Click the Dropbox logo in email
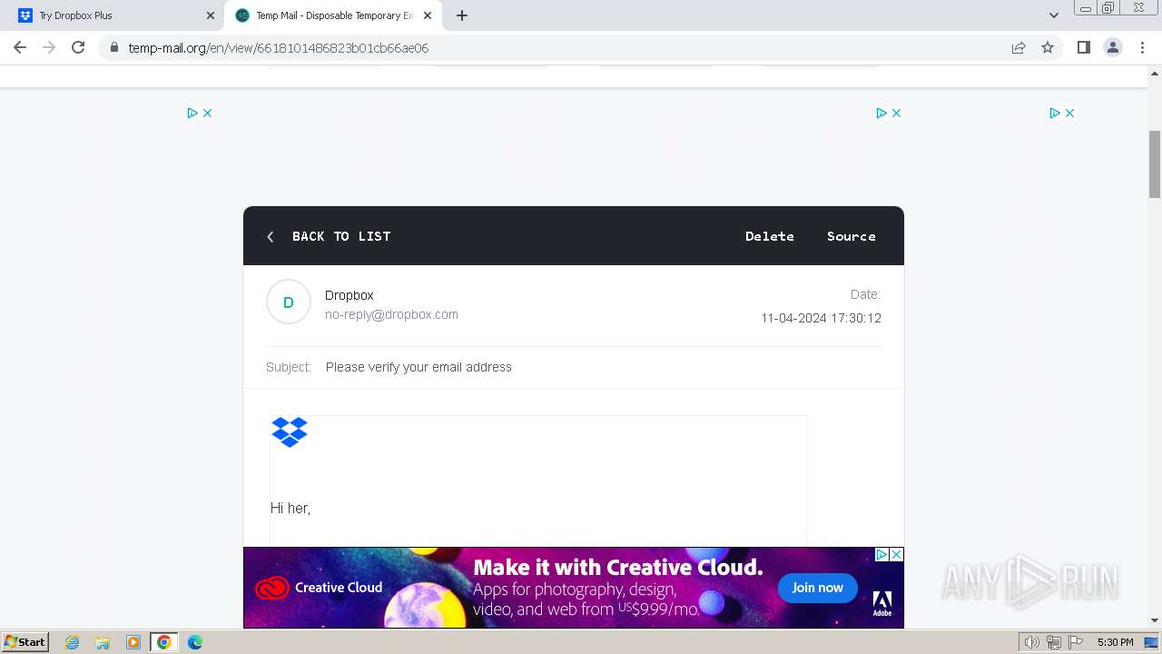 coord(290,432)
